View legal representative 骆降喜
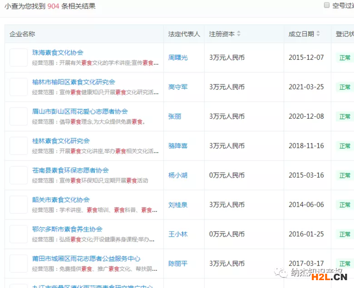Screen dimensions: 354x288 pos(178,146)
